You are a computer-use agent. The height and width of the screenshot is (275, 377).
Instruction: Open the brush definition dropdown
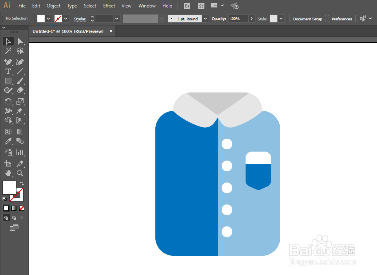click(x=205, y=18)
